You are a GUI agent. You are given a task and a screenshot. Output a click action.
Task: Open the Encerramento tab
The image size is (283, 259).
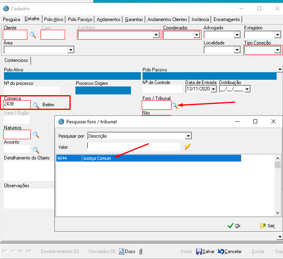point(227,19)
